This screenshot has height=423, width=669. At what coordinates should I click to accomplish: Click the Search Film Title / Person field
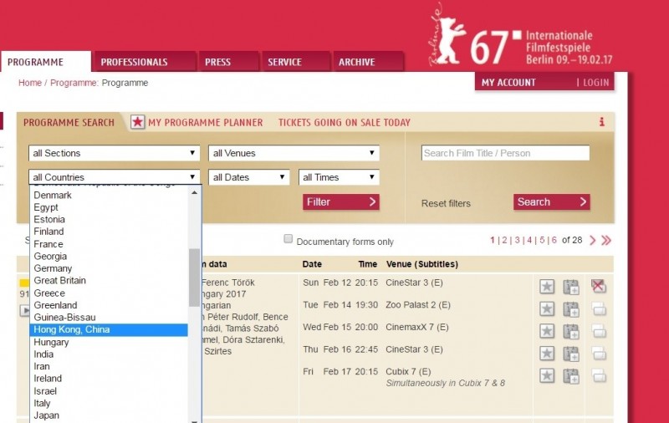(x=505, y=153)
